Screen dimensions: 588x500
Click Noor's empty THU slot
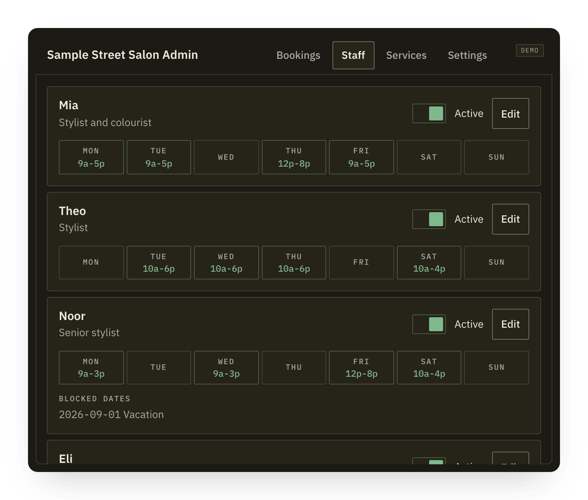click(x=294, y=368)
